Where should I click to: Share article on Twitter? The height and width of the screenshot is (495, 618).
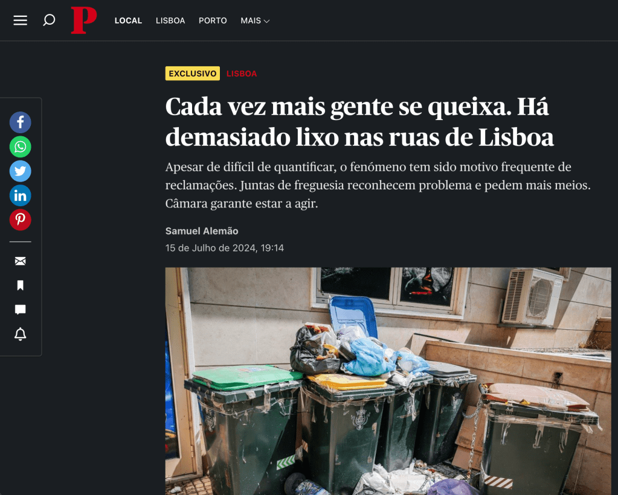[x=20, y=171]
